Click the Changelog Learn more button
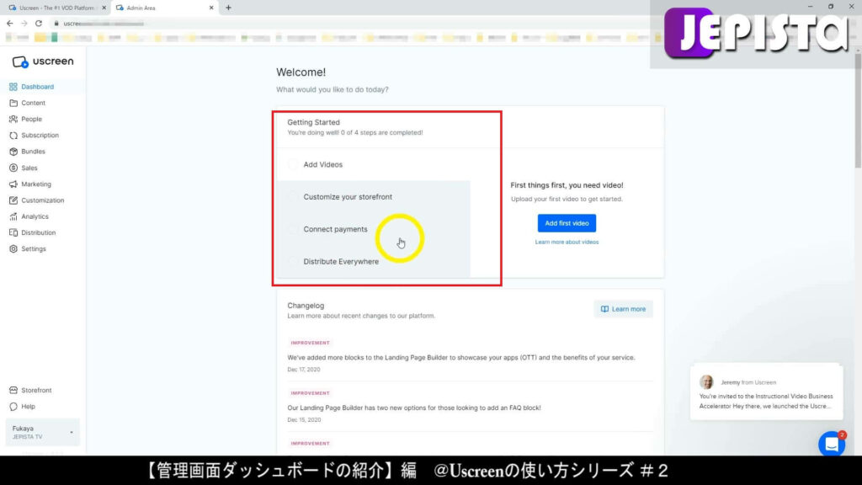Viewport: 862px width, 485px height. (x=623, y=309)
